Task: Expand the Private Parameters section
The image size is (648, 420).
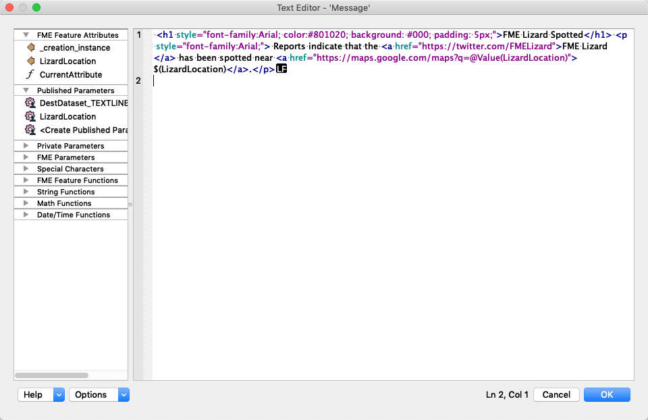Action: [x=26, y=146]
